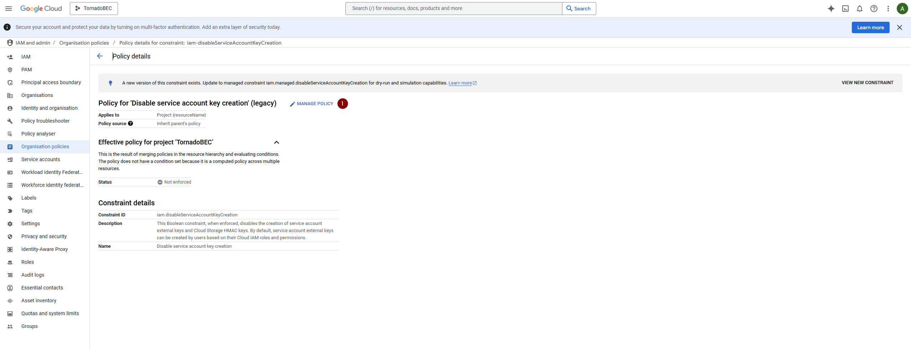
Task: Go to Policy troubleshooter in the sidebar
Action: (45, 121)
